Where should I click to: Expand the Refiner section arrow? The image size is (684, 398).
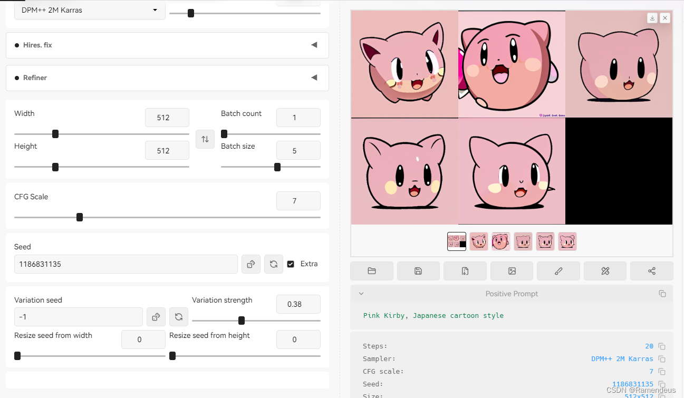pos(314,77)
